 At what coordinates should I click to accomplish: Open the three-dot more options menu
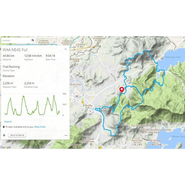[x=66, y=135]
